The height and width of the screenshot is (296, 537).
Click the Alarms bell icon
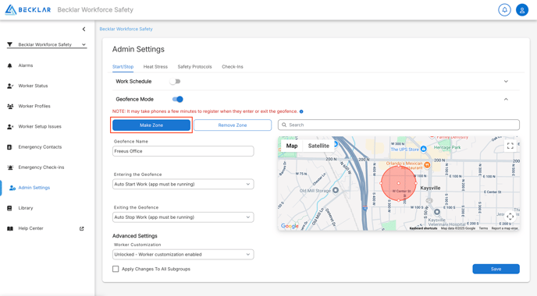pos(9,65)
